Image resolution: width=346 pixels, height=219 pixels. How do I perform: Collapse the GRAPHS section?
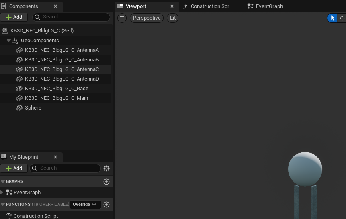tap(3, 182)
